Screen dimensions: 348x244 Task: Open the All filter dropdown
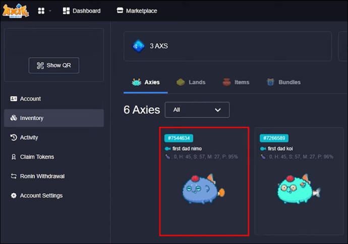197,110
